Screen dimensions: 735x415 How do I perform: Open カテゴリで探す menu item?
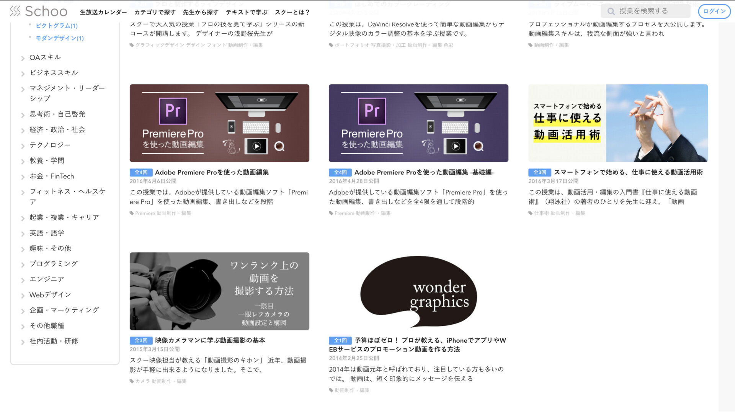[x=155, y=12]
